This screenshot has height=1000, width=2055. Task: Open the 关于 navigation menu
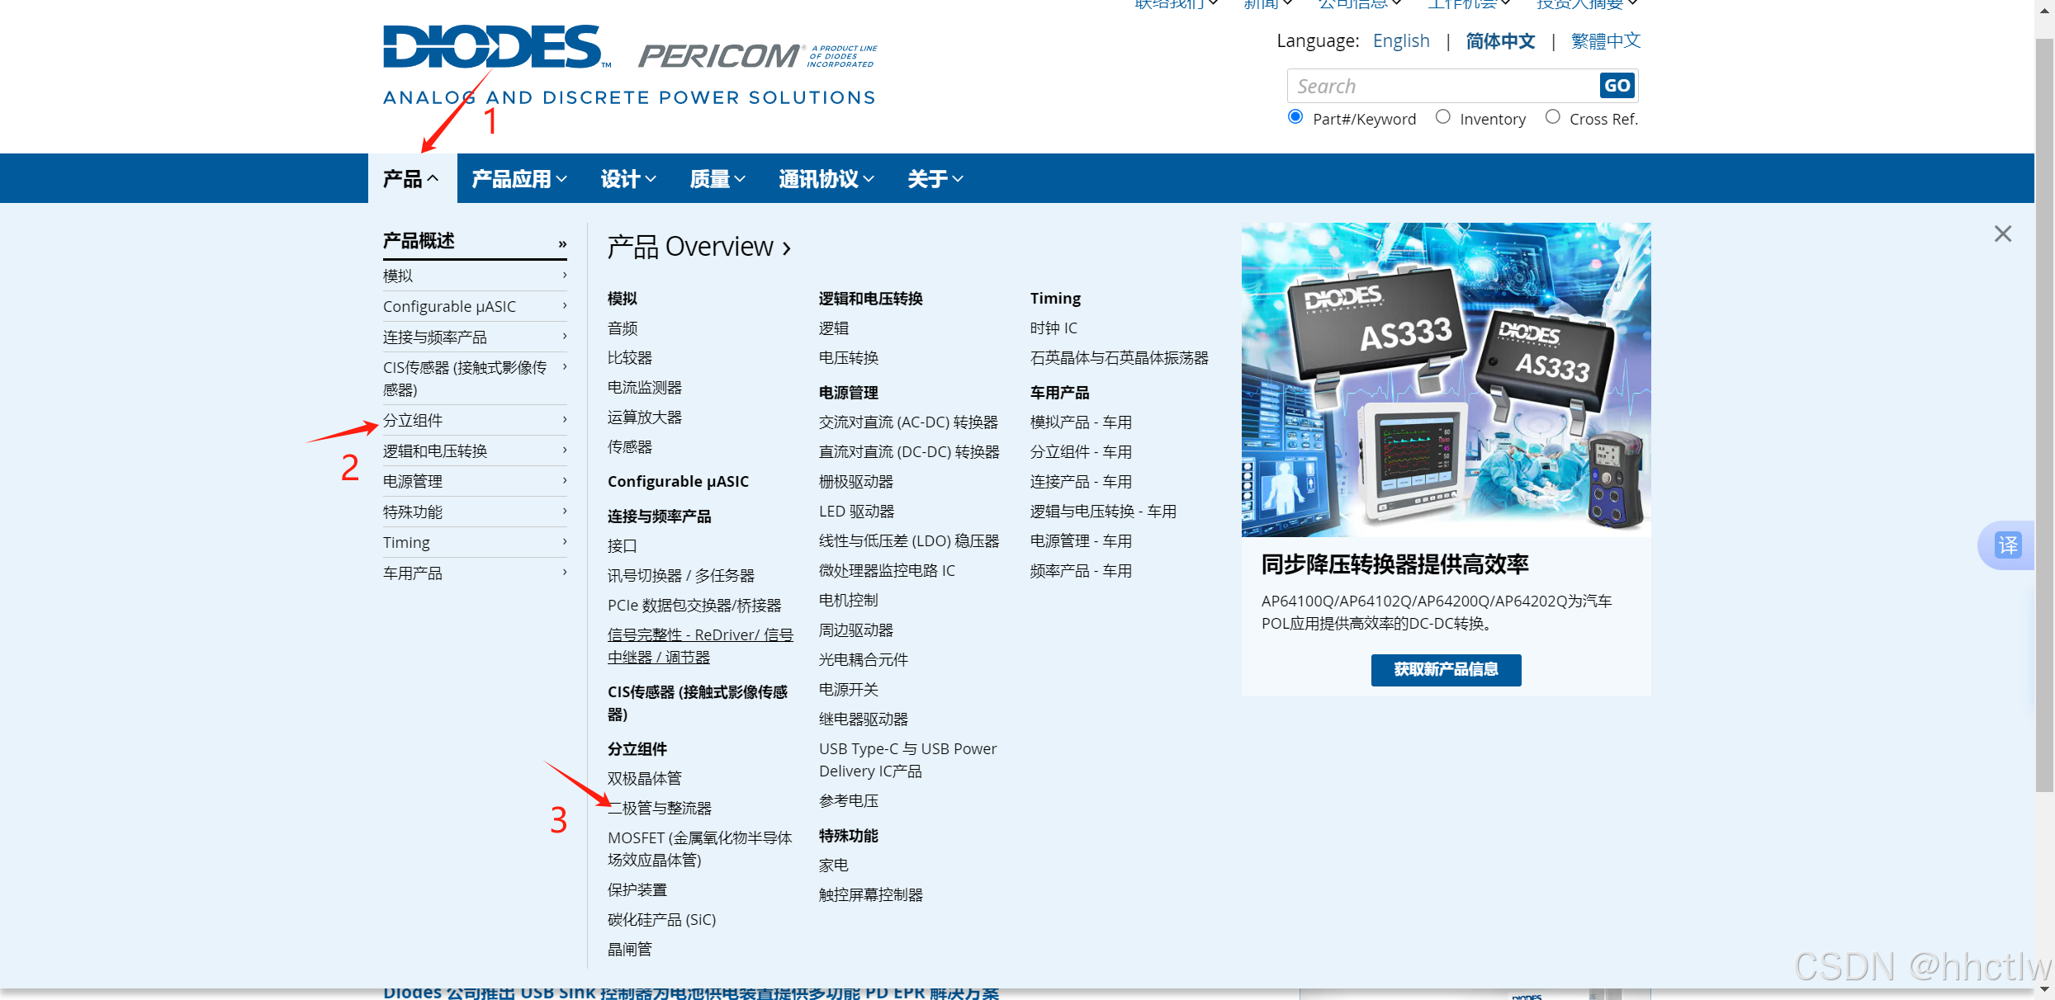(x=935, y=178)
